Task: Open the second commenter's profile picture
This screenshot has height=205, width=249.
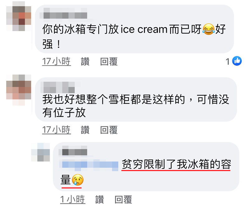Action: (x=19, y=90)
